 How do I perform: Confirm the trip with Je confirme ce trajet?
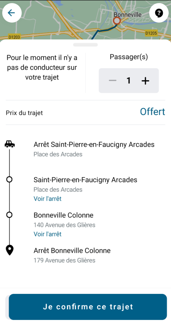tap(88, 307)
